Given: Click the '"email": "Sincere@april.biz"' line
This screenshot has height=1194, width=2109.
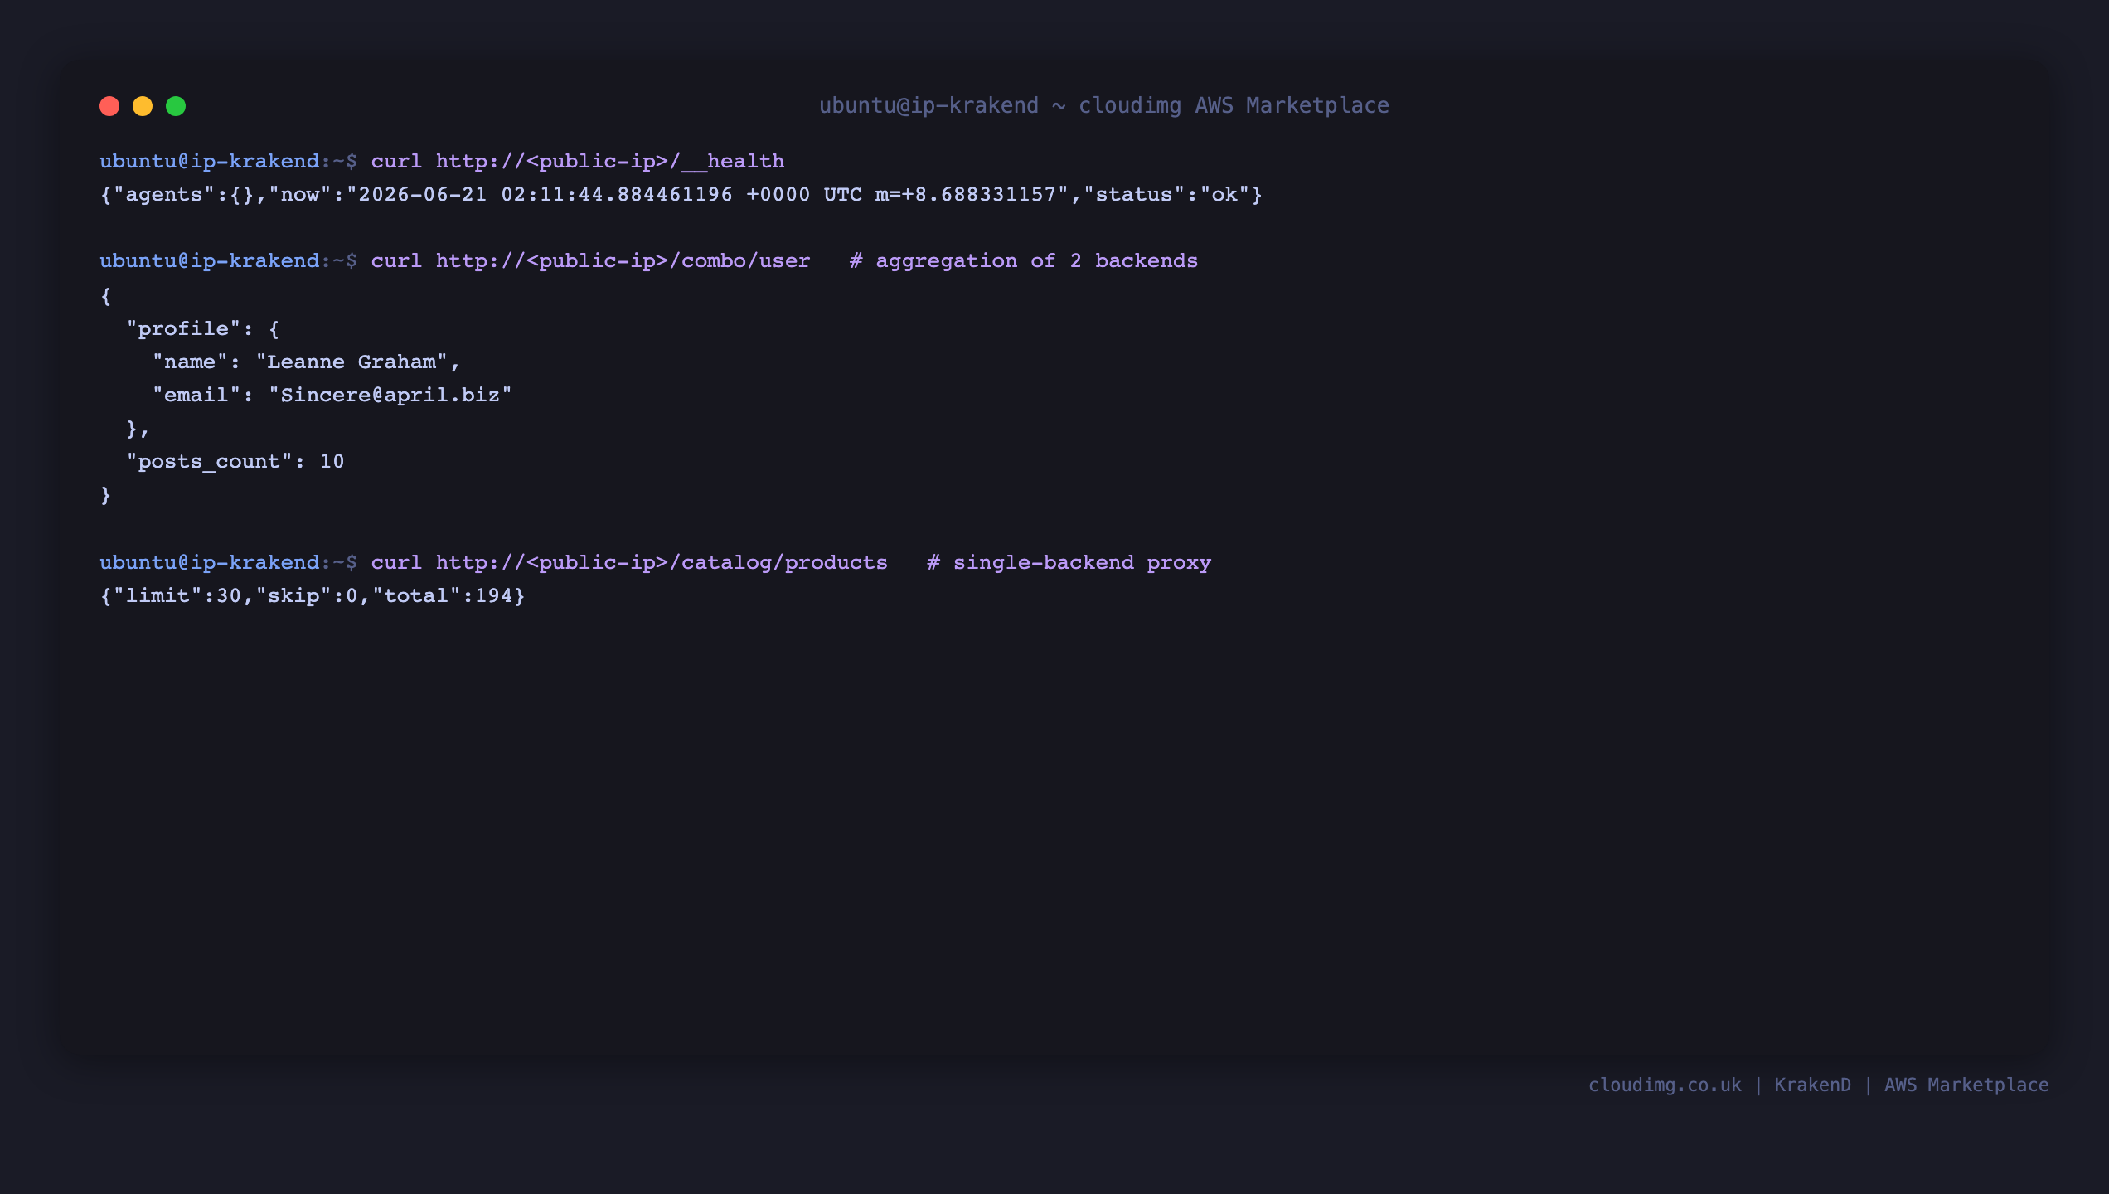Looking at the screenshot, I should (332, 395).
